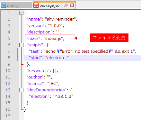141x120 pixels.
Task: Click line number 5 in the gutter
Action: [x=9, y=39]
